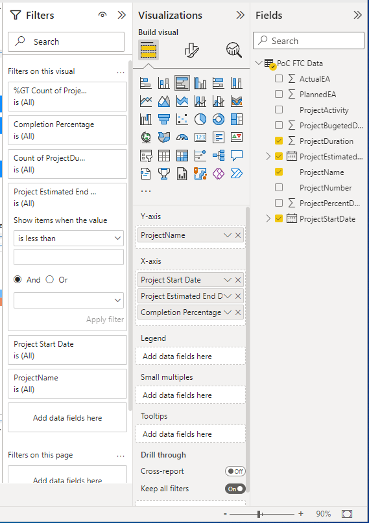
Task: Select the ribbon chart visual
Action: [236, 101]
